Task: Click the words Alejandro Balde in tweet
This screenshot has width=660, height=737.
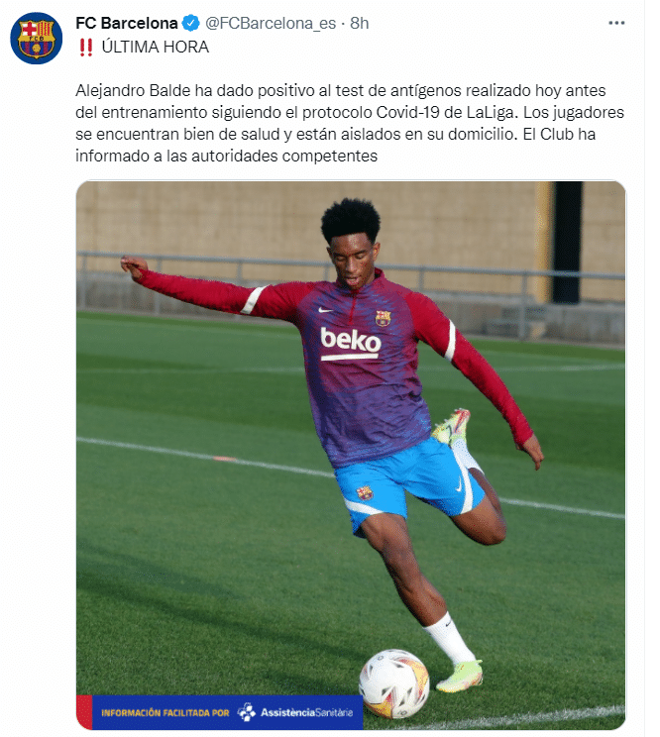Action: [x=133, y=90]
